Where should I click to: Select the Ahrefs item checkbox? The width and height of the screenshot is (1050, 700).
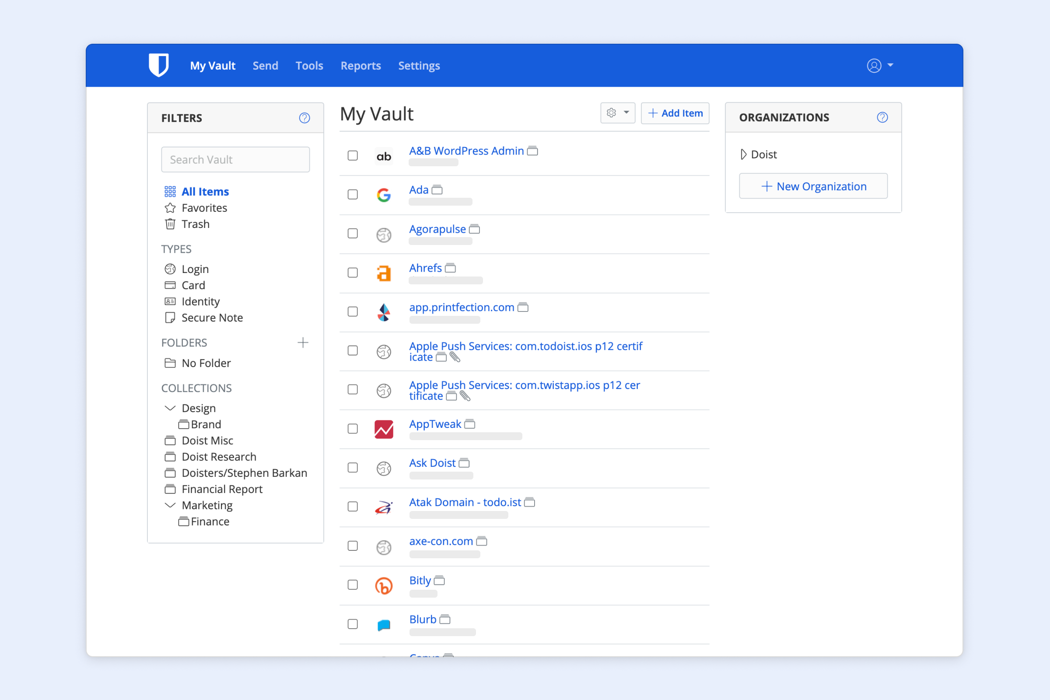click(x=353, y=273)
